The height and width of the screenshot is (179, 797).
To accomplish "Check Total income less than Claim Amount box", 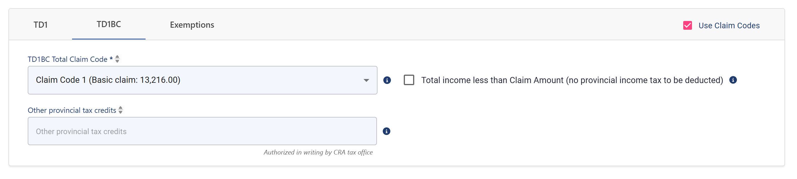I will 409,80.
